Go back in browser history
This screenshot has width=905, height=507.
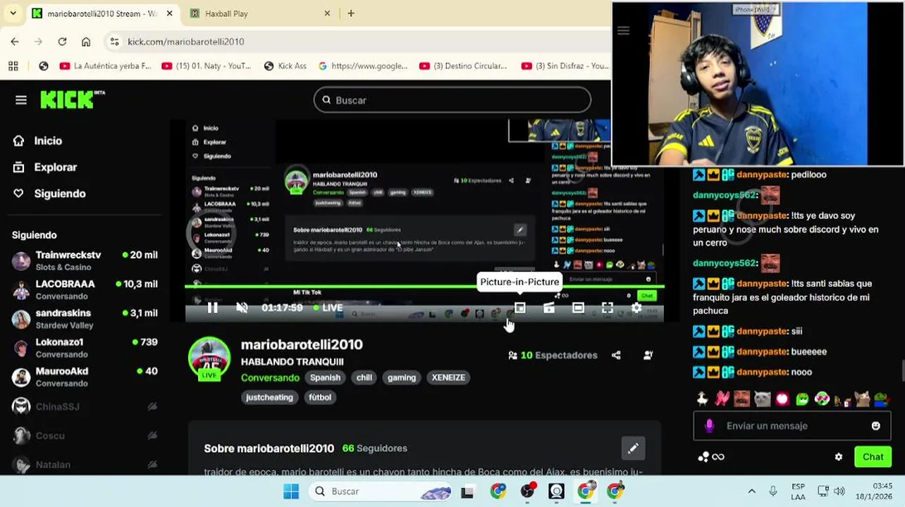pos(15,42)
